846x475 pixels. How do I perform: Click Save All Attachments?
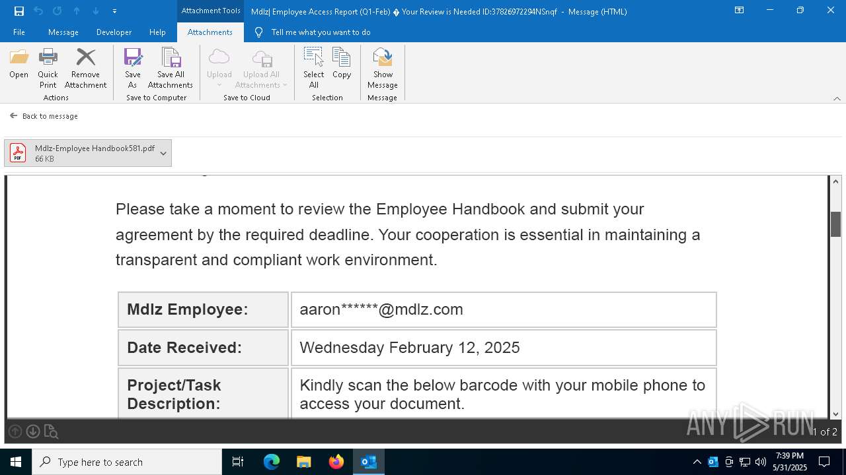click(171, 68)
